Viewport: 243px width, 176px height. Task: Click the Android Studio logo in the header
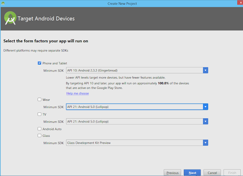point(10,18)
